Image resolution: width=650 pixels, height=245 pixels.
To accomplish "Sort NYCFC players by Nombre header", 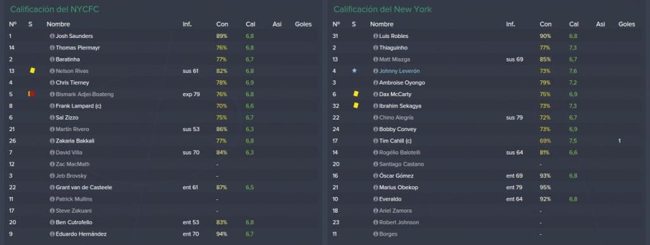I will [58, 25].
